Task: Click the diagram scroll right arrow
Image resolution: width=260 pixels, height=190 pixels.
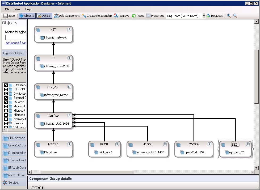Action: 252,172
